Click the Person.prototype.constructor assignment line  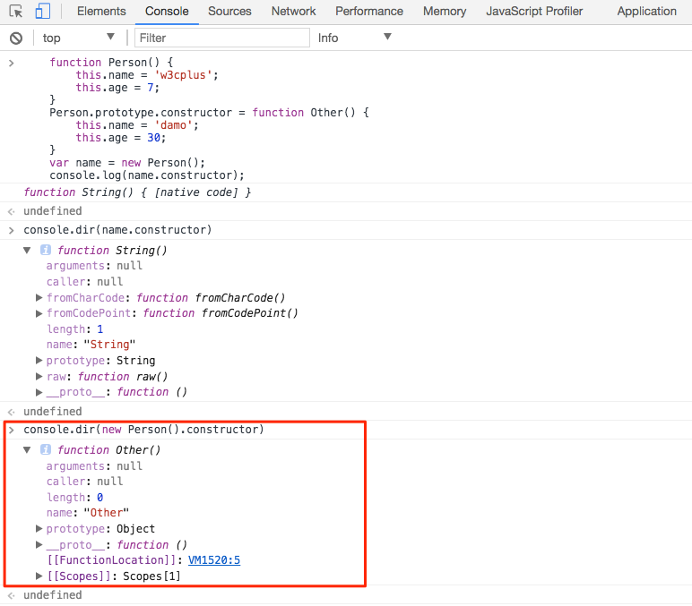[209, 113]
